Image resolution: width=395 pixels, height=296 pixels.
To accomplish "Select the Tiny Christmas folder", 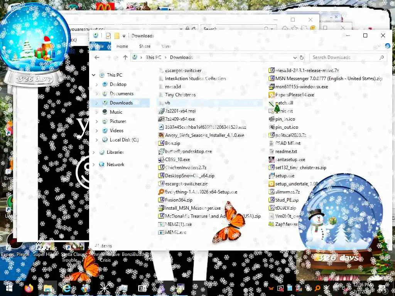I will click(180, 95).
